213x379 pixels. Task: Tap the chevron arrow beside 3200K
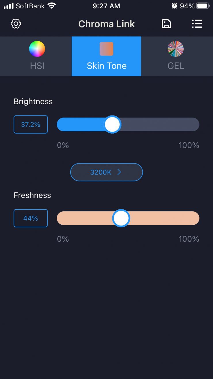click(119, 172)
